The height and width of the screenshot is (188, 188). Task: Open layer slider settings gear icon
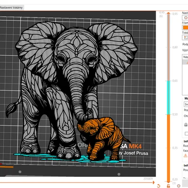(x=179, y=186)
